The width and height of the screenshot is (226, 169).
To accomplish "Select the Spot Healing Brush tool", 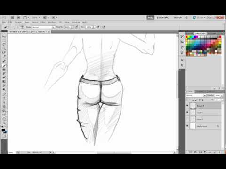I will coord(4,61).
